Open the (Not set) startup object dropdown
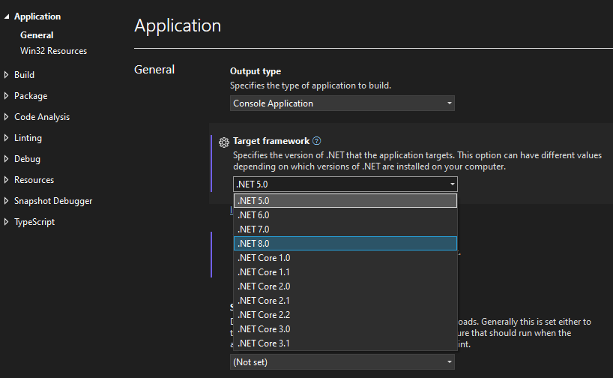 pos(342,362)
